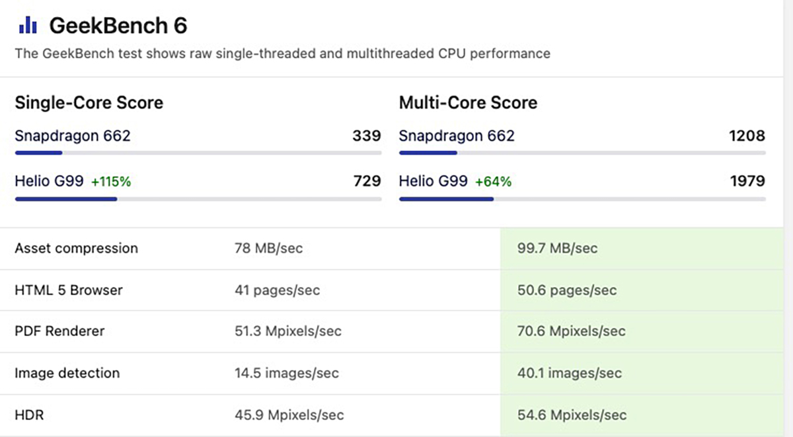This screenshot has height=437, width=793.
Task: Click the 99.7 MB/sec value
Action: pyautogui.click(x=557, y=249)
